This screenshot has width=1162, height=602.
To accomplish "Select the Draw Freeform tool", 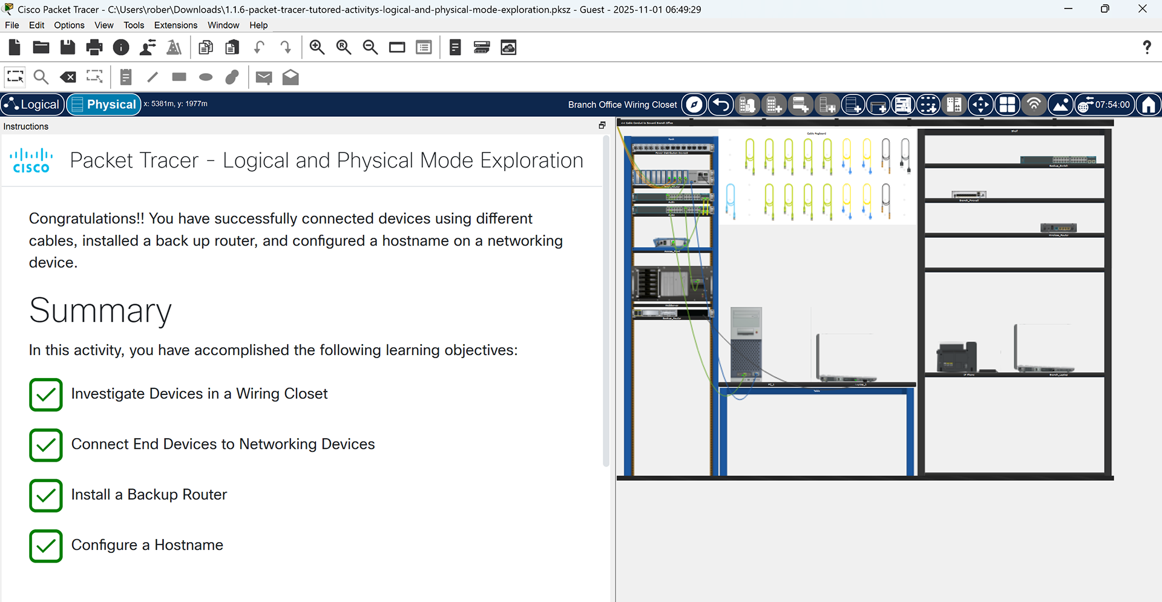I will coord(232,77).
